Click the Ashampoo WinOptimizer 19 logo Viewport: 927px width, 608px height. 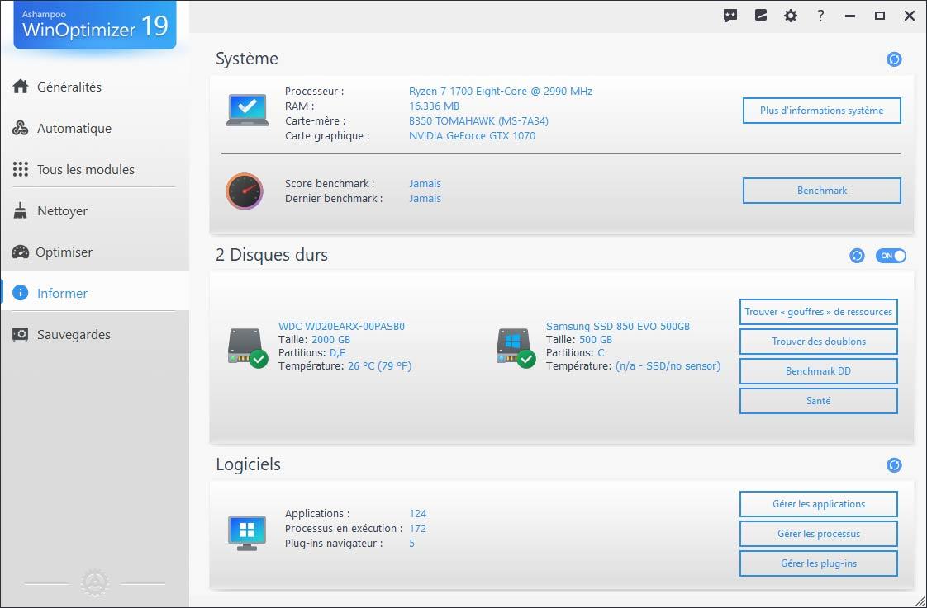[94, 25]
